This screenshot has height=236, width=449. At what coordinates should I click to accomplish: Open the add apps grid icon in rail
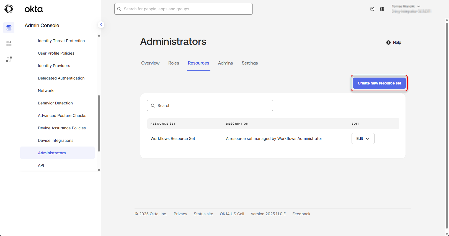[9, 43]
